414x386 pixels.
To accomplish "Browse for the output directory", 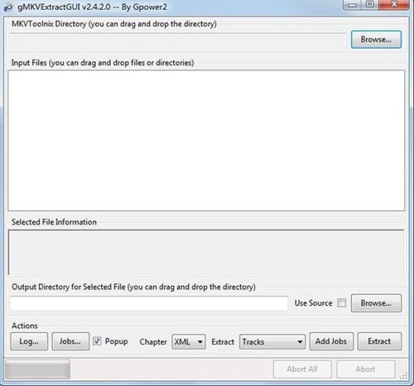I will (x=376, y=303).
